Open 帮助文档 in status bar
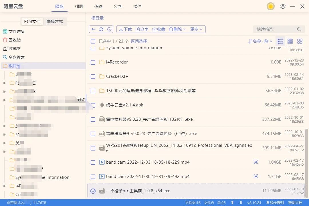Screen dimensions: 309x206 click(x=295, y=203)
